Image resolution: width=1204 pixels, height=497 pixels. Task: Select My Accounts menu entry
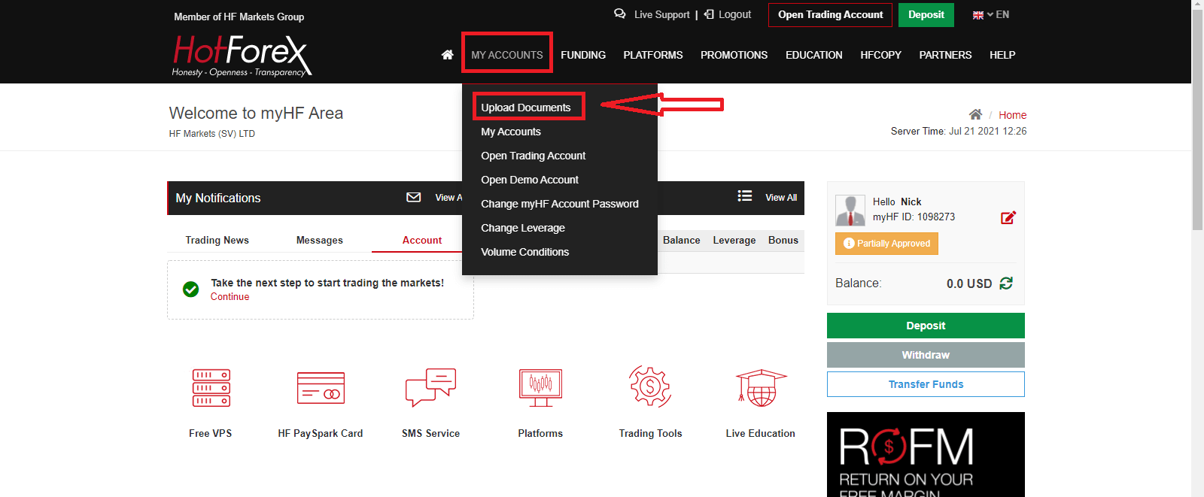point(511,132)
